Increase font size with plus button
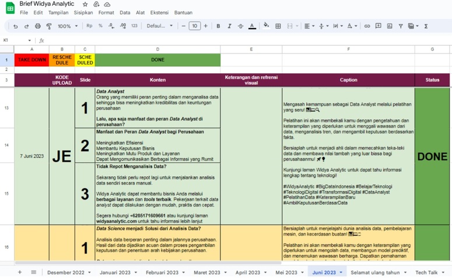The height and width of the screenshot is (278, 452). coord(205,26)
